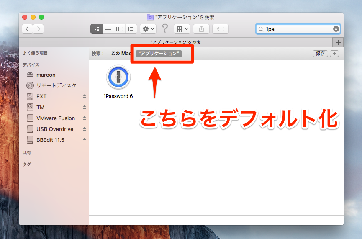The height and width of the screenshot is (239, 362).
Task: Click the maroon computer icon
Action: [30, 75]
